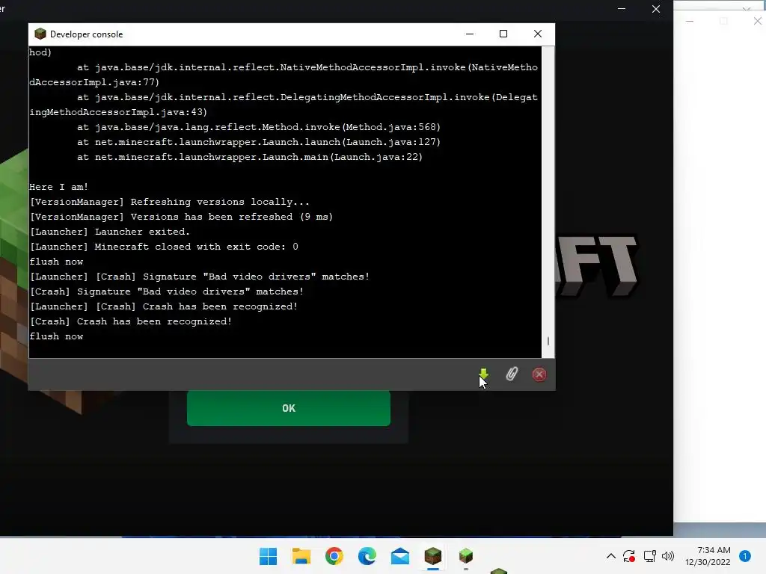Confirm with the green OK button
The image size is (766, 574).
289,408
